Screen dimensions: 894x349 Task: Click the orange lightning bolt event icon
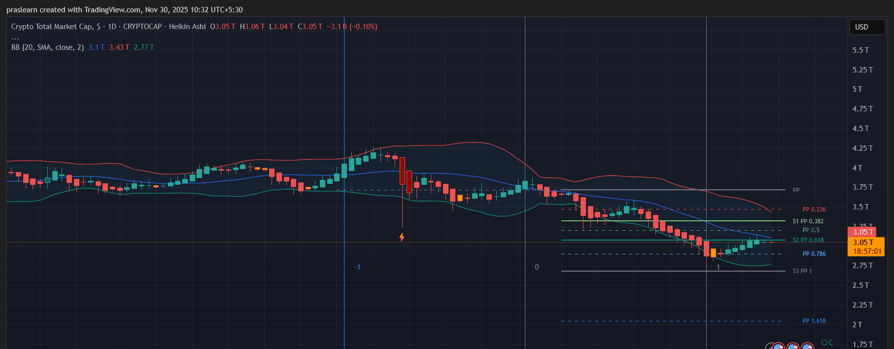pos(402,237)
